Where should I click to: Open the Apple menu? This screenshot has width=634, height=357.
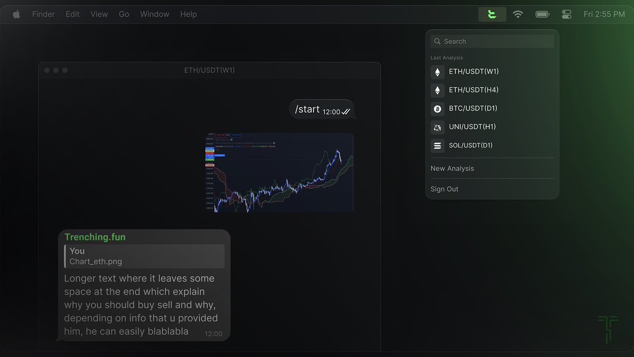coord(16,14)
